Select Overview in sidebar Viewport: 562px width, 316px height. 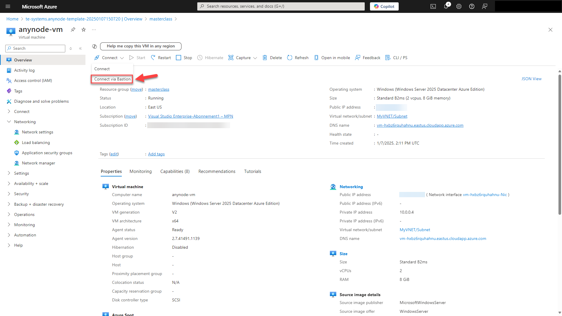tap(43, 60)
